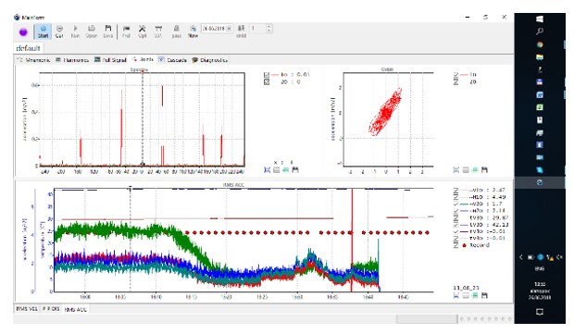Show hidden tray icons chevron
This screenshot has height=334, width=574.
[x=521, y=257]
